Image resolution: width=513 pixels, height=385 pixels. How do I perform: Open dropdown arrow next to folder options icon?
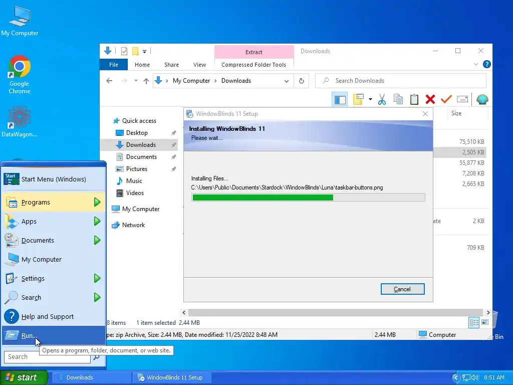point(370,99)
